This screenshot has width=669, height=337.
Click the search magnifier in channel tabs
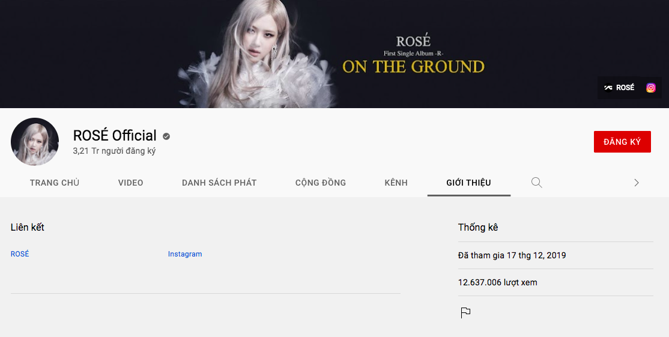coord(537,183)
